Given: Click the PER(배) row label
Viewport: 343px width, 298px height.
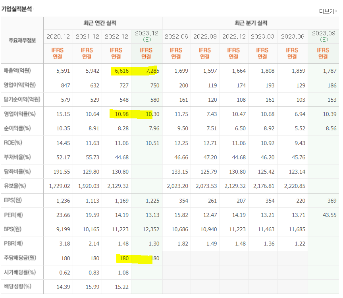Looking at the screenshot, I should click(13, 215).
